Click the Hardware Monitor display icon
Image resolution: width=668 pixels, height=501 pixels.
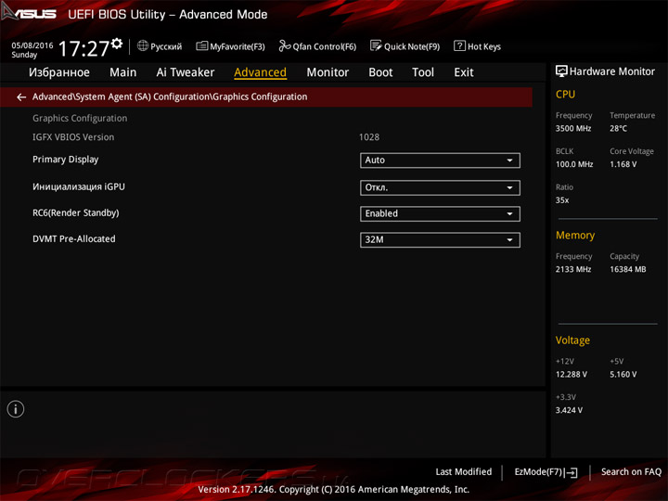[x=561, y=71]
